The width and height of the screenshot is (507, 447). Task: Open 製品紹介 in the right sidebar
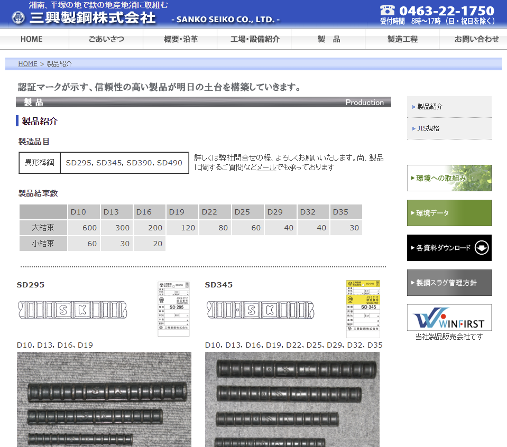point(449,107)
